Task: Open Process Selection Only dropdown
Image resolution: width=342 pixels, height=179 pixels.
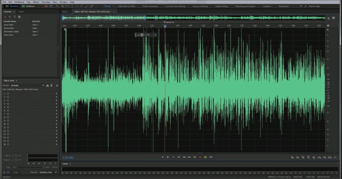Action: tap(48, 172)
